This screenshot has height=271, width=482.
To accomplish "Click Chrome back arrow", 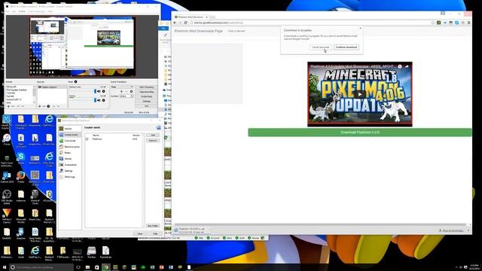I will click(x=175, y=23).
